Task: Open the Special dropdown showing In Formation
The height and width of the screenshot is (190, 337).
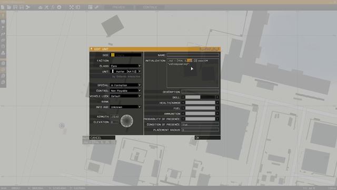Action: point(125,85)
